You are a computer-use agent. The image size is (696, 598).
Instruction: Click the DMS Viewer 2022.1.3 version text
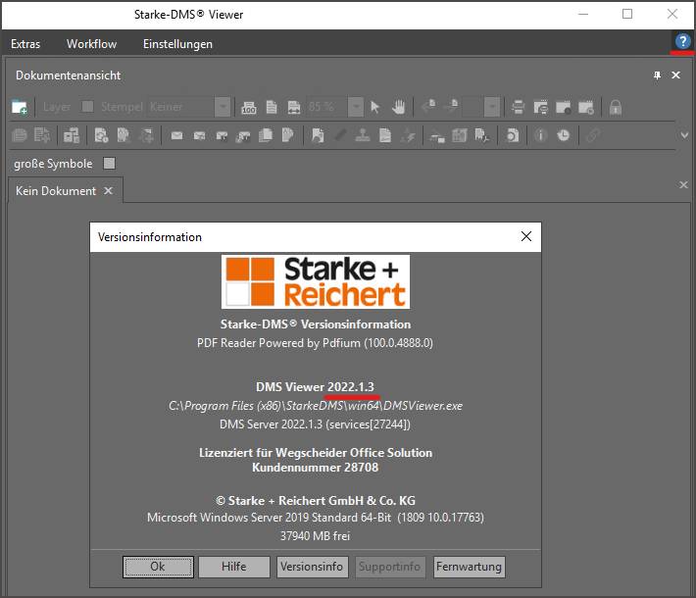[315, 386]
